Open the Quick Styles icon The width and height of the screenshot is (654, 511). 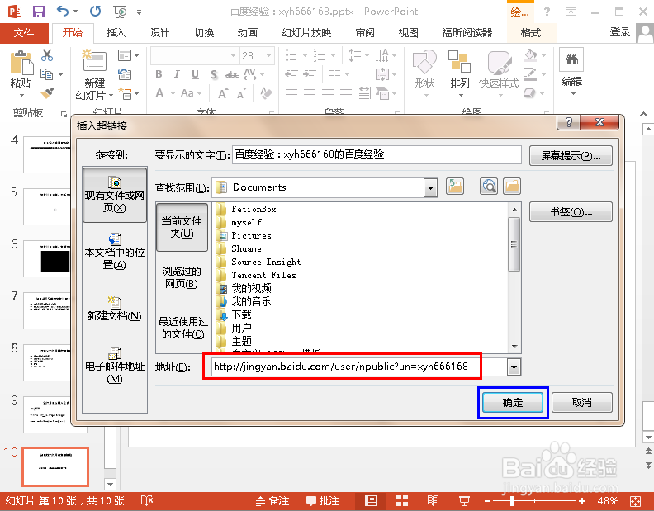500,63
